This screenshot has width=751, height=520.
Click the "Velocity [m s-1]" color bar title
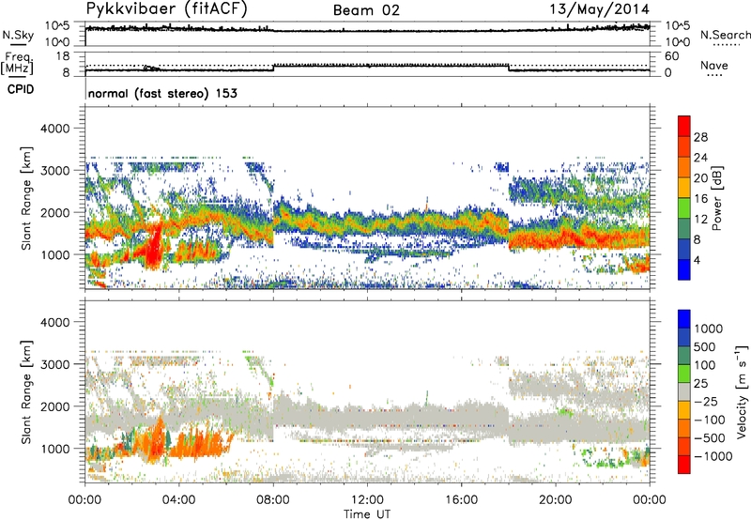pyautogui.click(x=743, y=391)
